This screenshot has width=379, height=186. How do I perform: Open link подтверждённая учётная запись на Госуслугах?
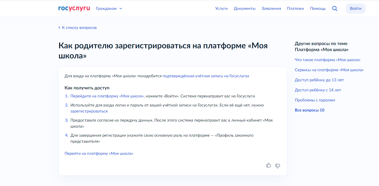[206, 76]
